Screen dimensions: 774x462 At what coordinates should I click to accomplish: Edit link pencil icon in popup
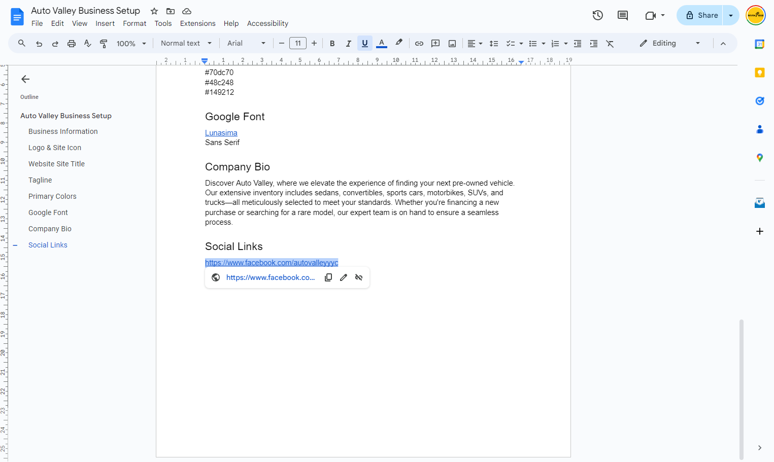click(x=344, y=277)
